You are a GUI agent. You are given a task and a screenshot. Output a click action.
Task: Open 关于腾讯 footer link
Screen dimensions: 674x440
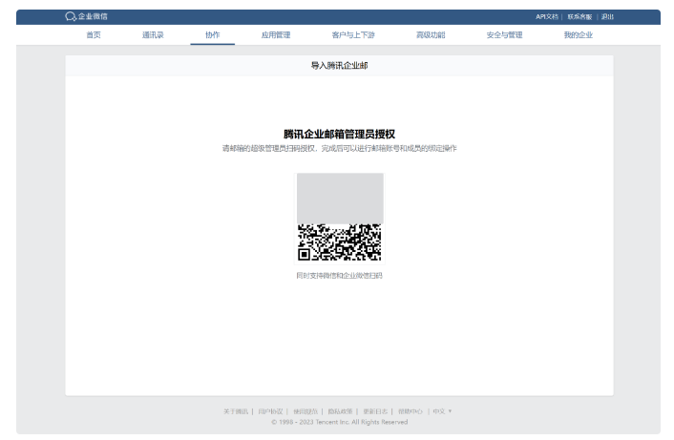pyautogui.click(x=235, y=411)
